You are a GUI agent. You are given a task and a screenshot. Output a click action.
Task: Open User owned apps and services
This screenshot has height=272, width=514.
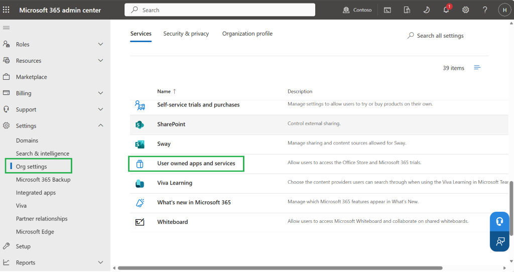[x=196, y=163]
